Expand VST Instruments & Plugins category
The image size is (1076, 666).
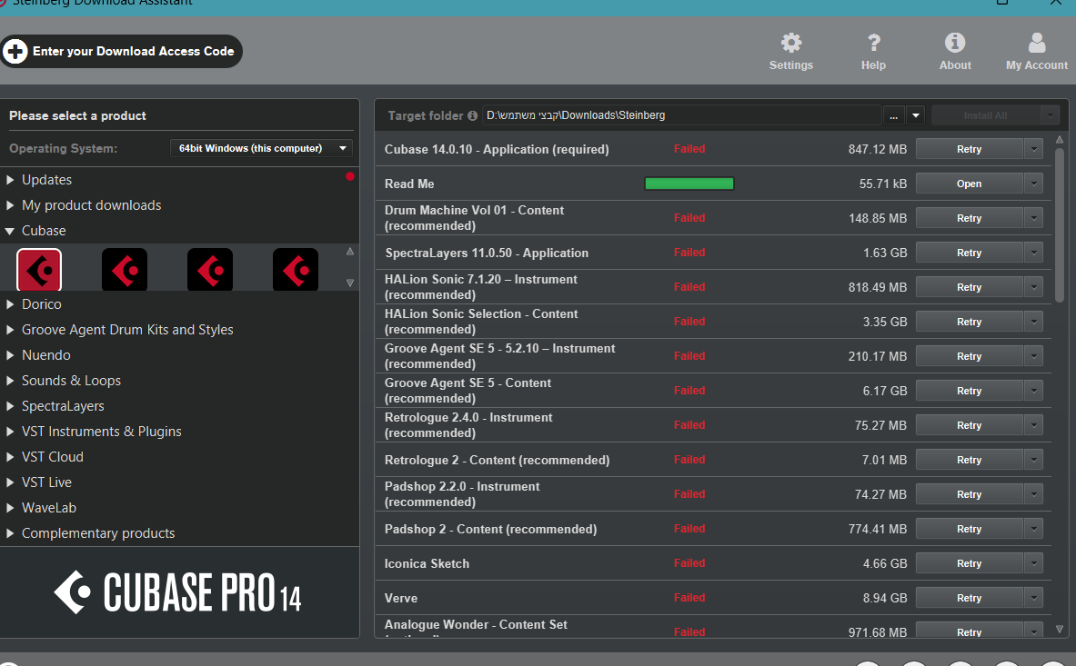10,431
